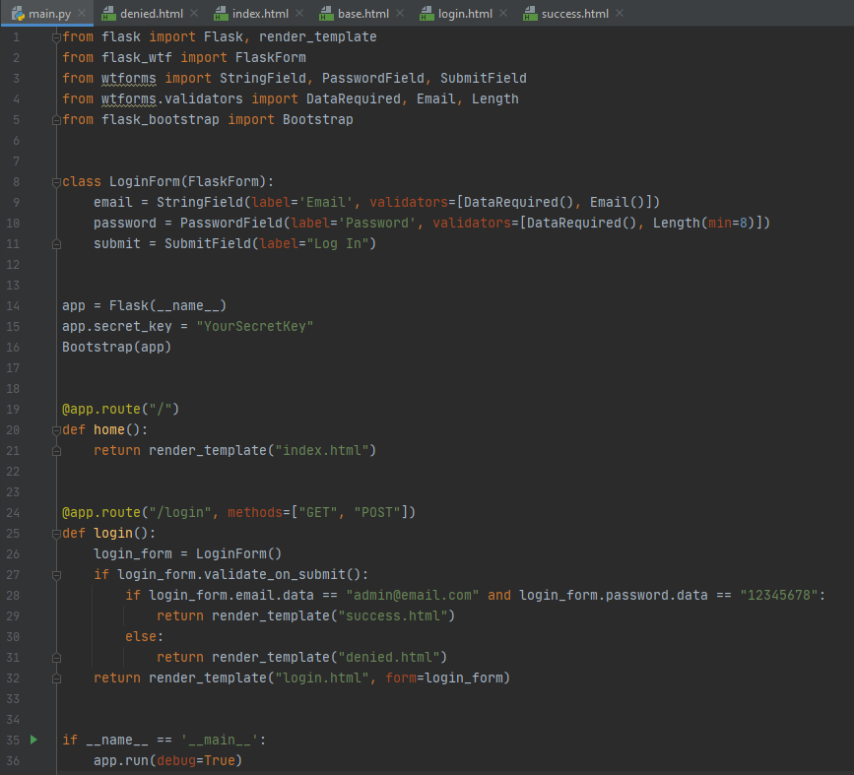The width and height of the screenshot is (854, 775).
Task: Switch to the main.py tab
Action: tap(46, 14)
